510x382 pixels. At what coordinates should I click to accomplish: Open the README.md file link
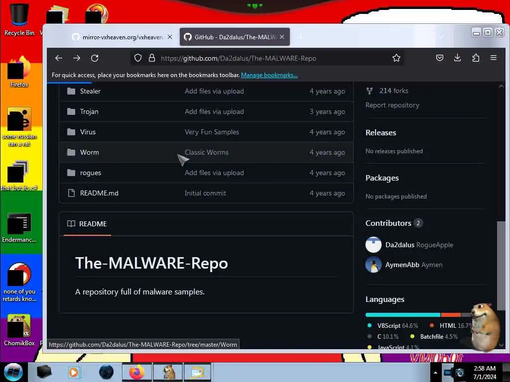(99, 193)
